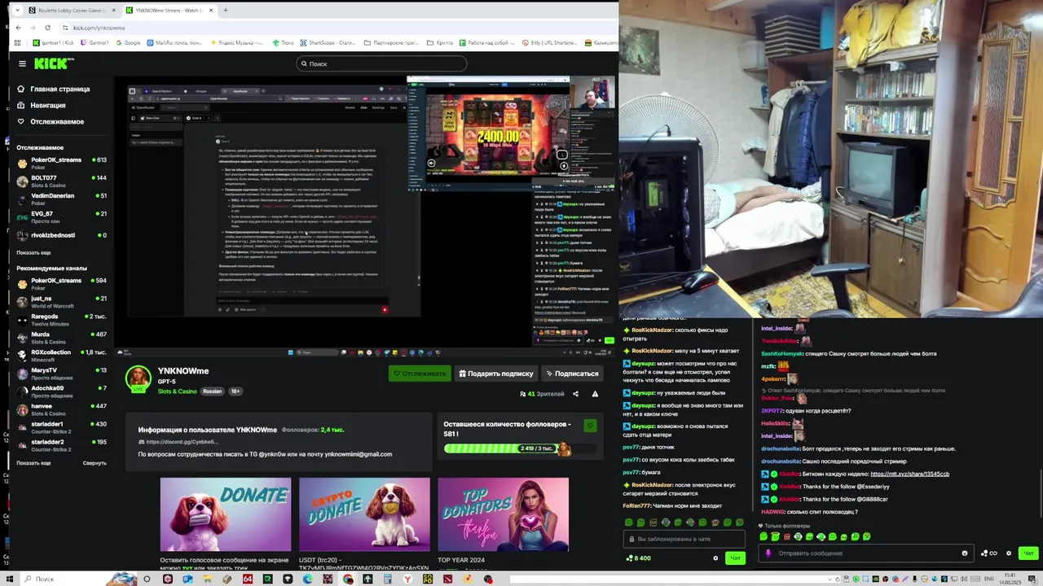Click the Поиск search field on Kick
This screenshot has width=1043, height=586.
point(381,63)
